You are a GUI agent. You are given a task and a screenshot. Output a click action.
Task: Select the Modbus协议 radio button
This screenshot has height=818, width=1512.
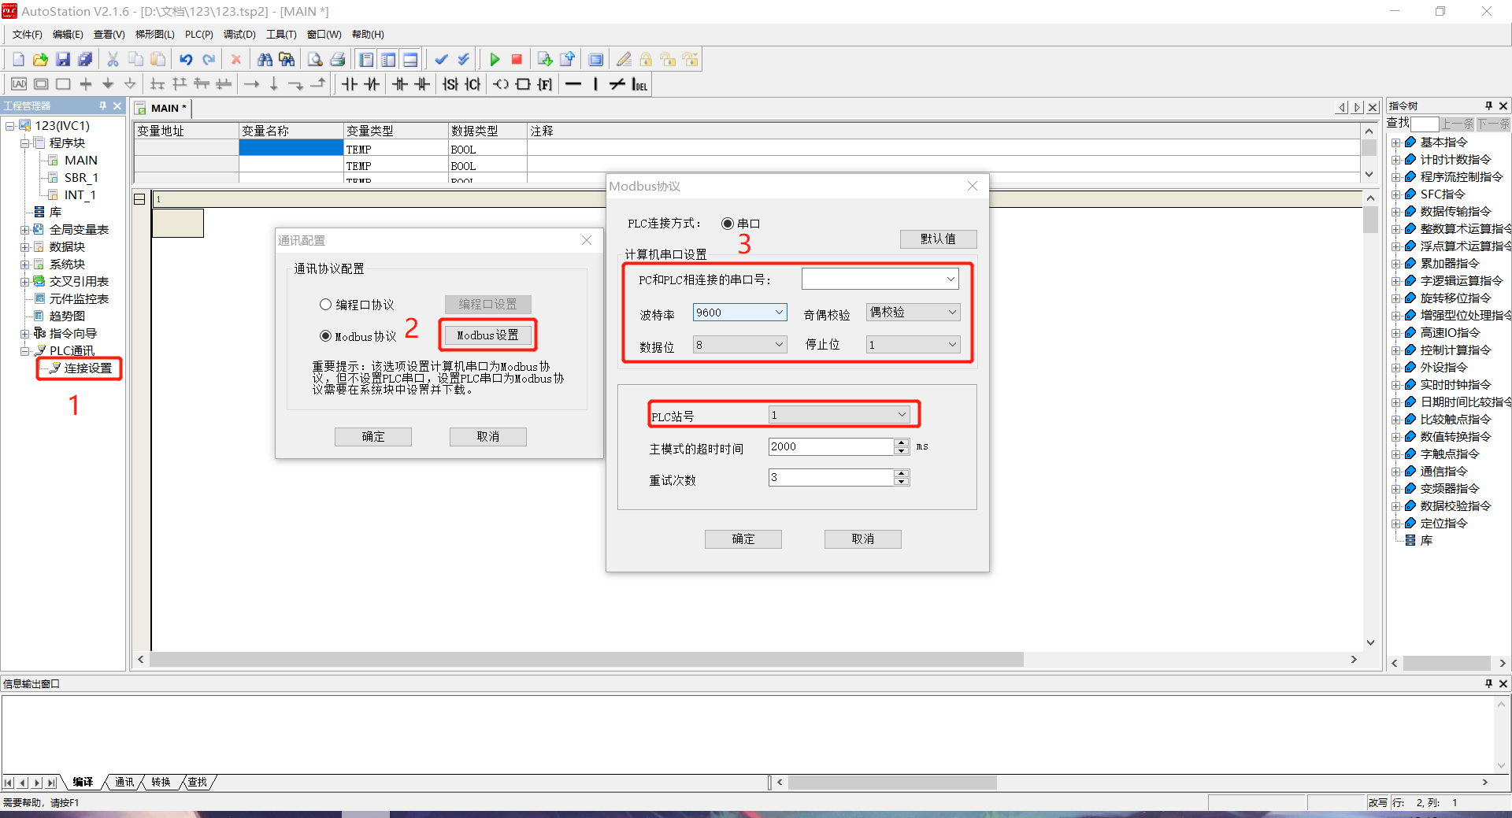point(325,336)
